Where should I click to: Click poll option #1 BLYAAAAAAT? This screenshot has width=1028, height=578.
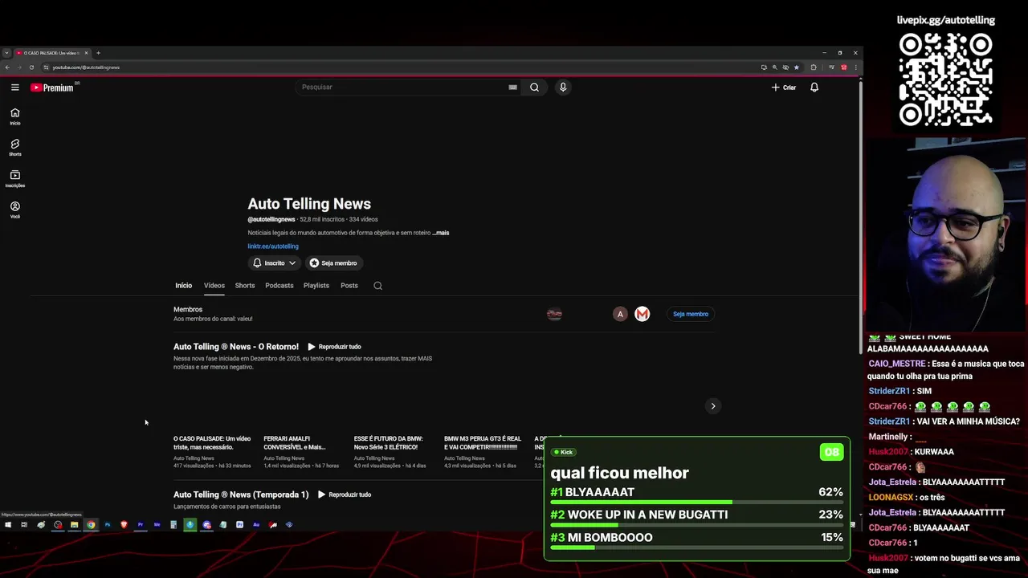(696, 495)
